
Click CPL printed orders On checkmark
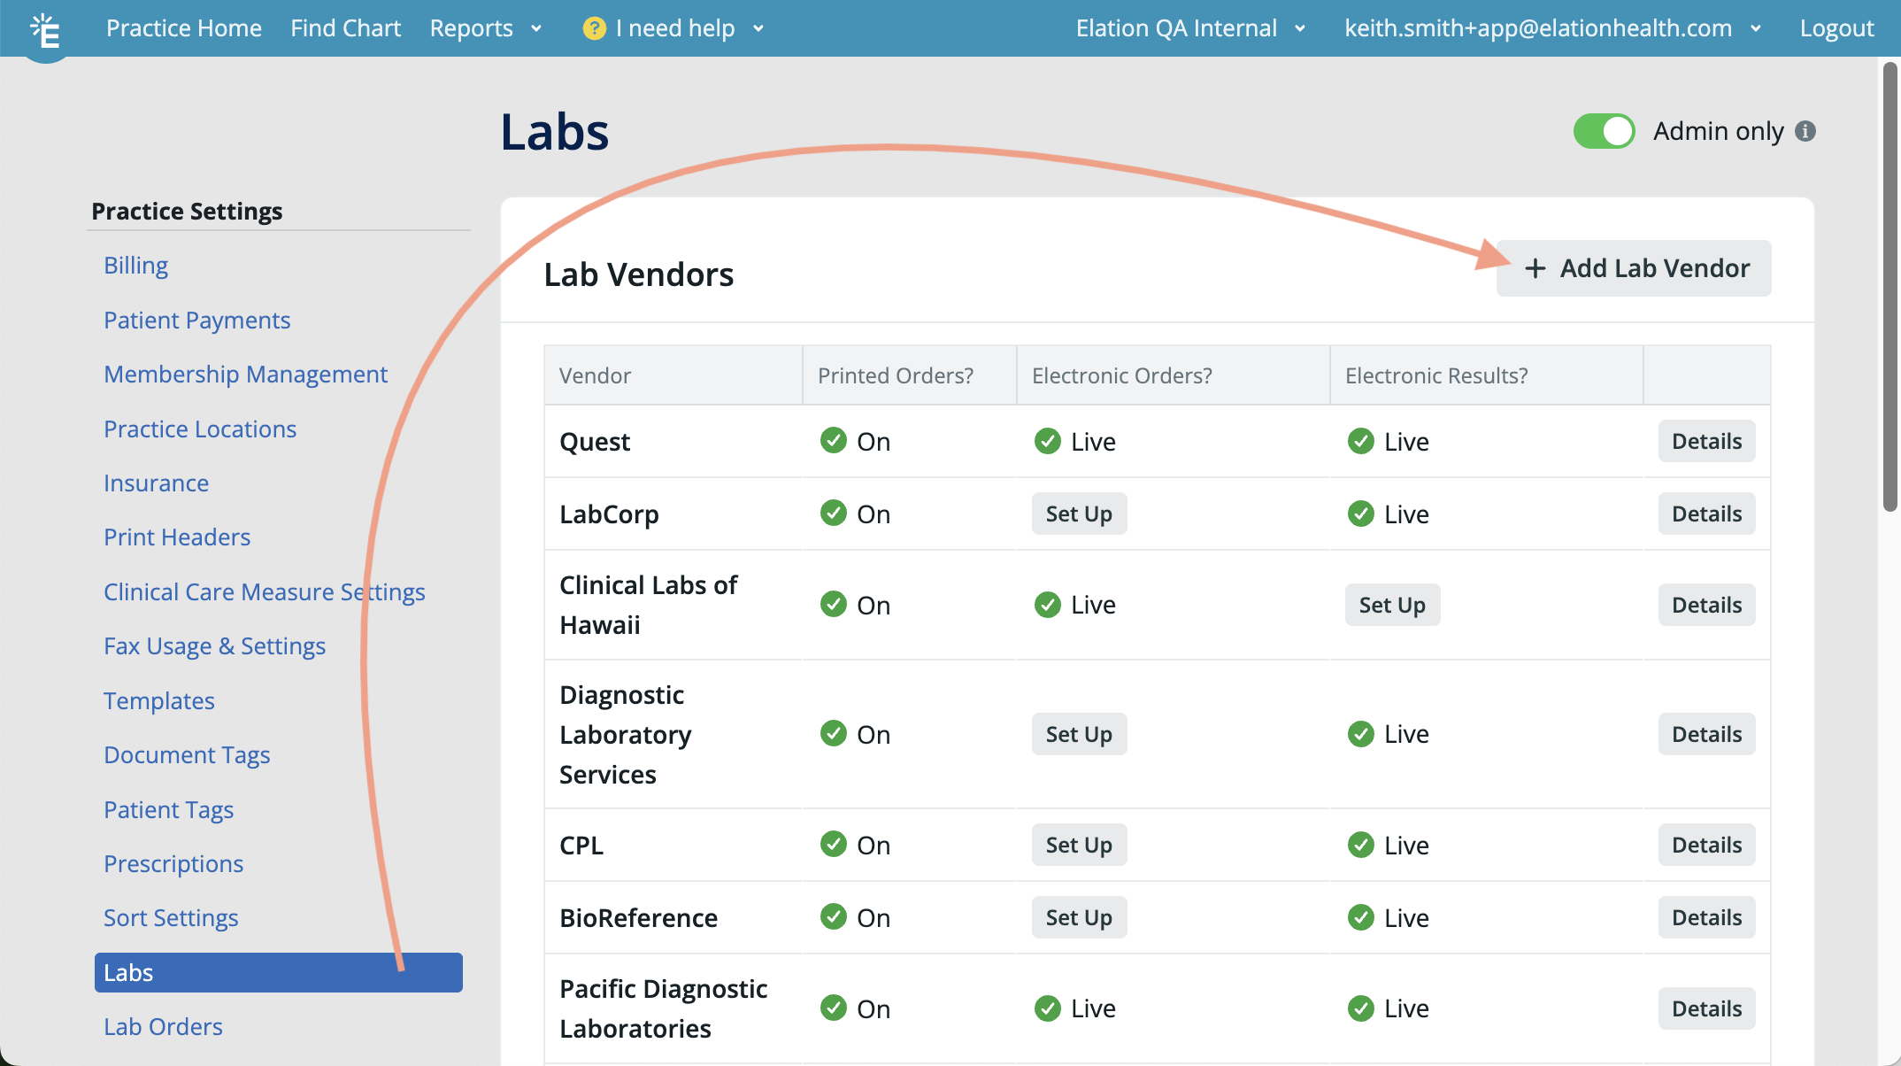(x=833, y=844)
